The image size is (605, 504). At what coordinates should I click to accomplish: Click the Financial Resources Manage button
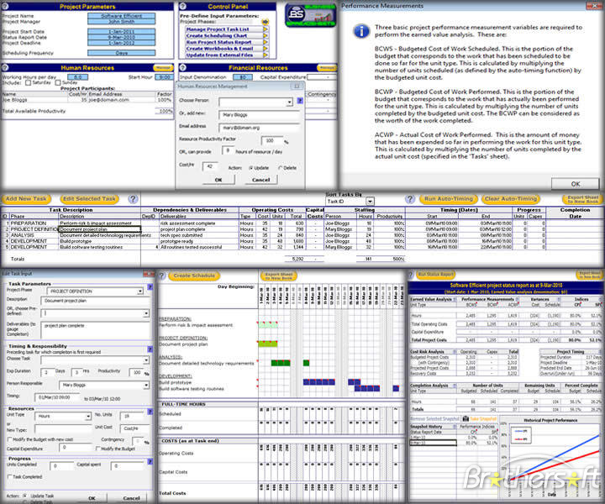[326, 68]
